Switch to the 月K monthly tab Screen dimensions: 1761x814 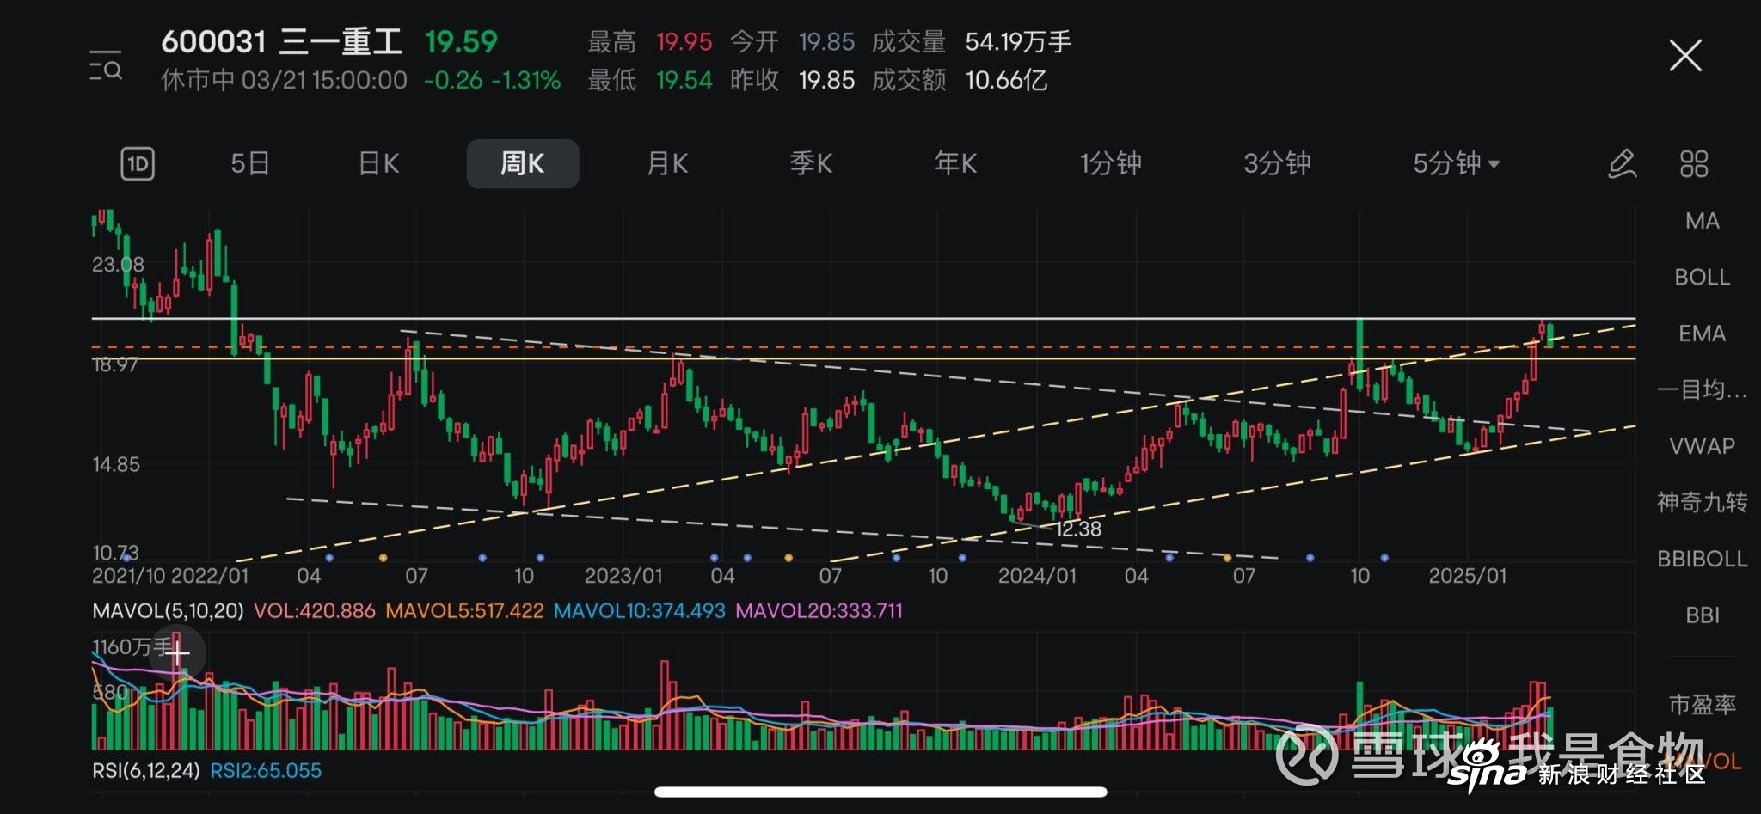[667, 163]
